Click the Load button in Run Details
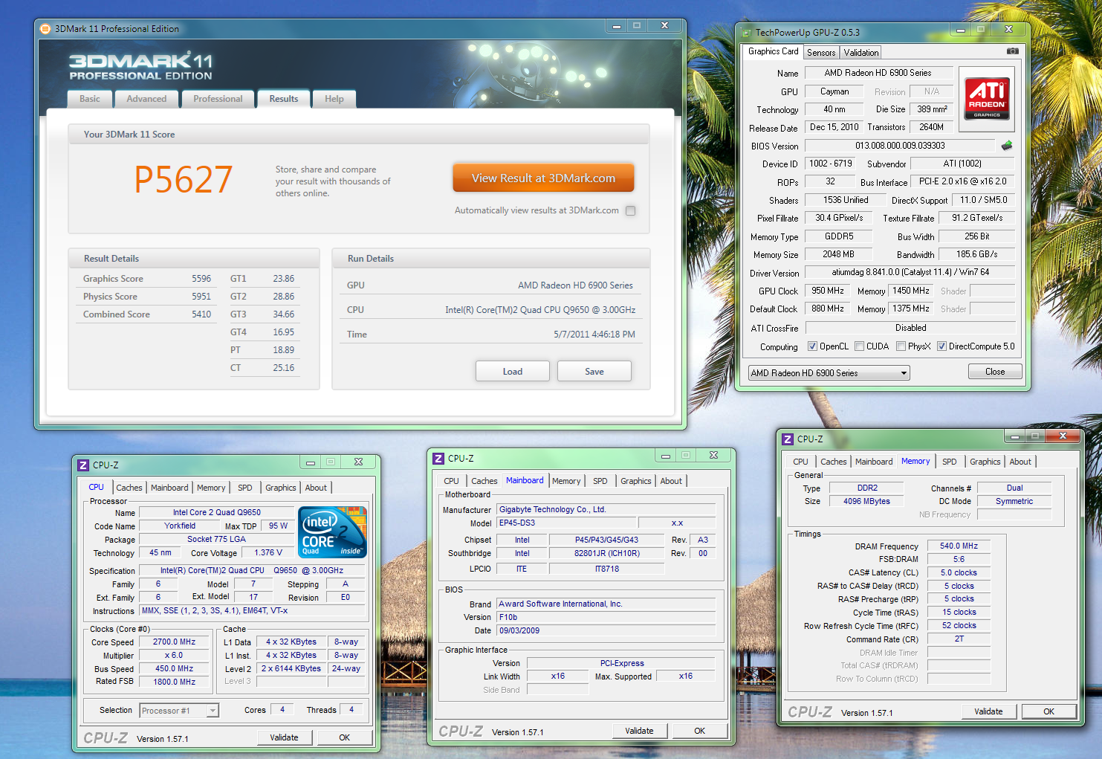This screenshot has height=759, width=1102. (513, 371)
